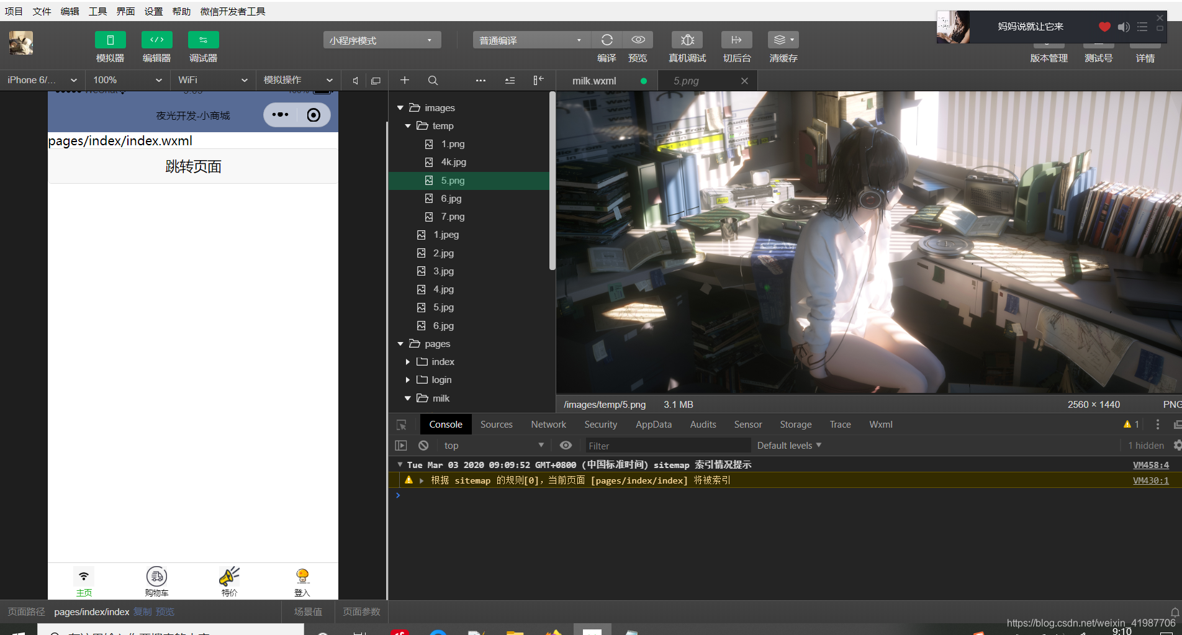
Task: Open the 普通编译 compile mode dropdown
Action: click(x=531, y=40)
